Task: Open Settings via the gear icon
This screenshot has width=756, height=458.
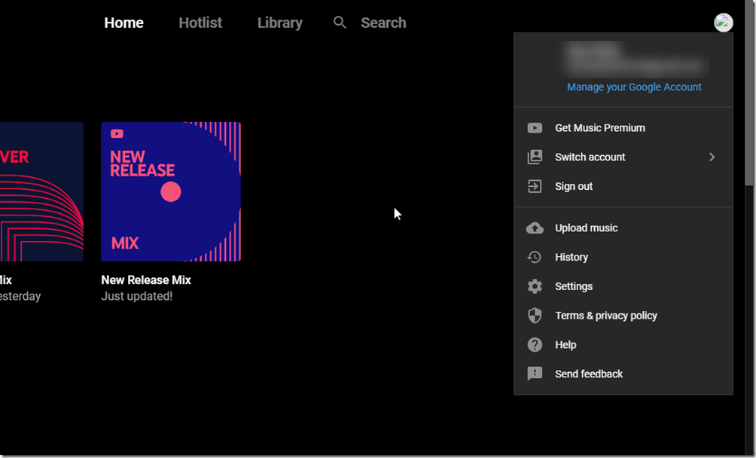Action: (x=535, y=287)
